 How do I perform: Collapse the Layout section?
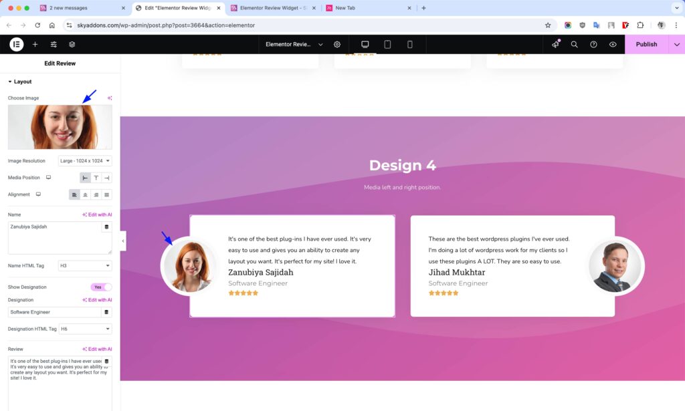pos(19,82)
